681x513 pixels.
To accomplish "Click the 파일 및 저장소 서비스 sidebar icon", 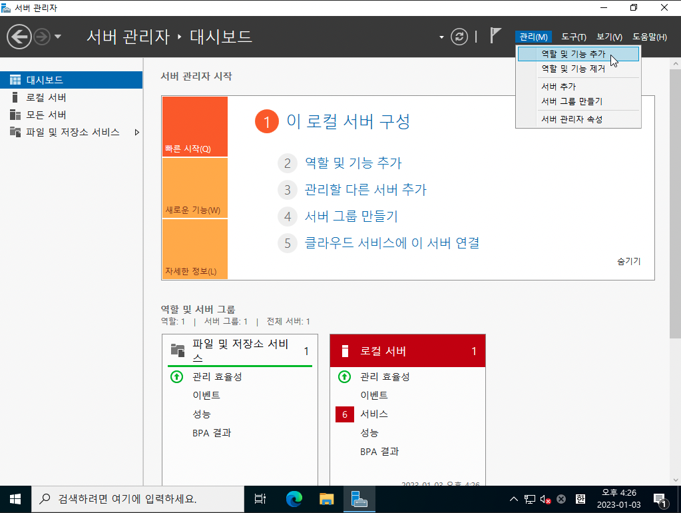I will coord(15,132).
